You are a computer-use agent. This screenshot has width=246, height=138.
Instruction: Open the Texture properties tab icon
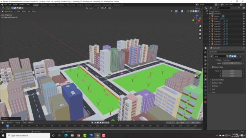pos(205,102)
